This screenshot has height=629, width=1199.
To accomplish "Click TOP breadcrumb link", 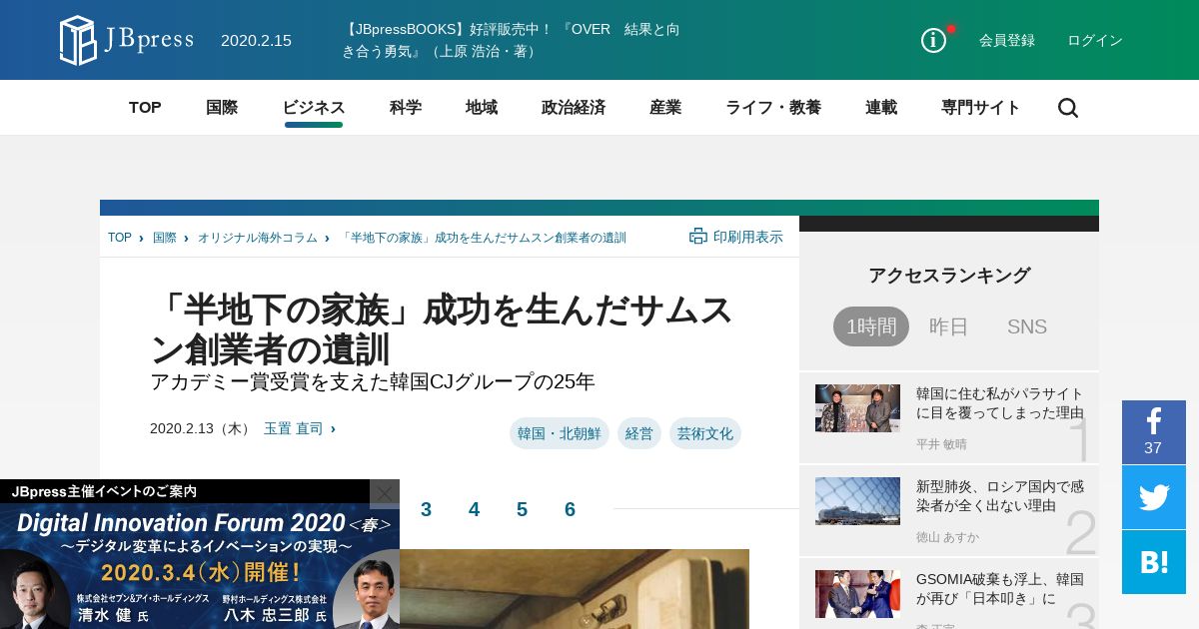I will (x=120, y=238).
